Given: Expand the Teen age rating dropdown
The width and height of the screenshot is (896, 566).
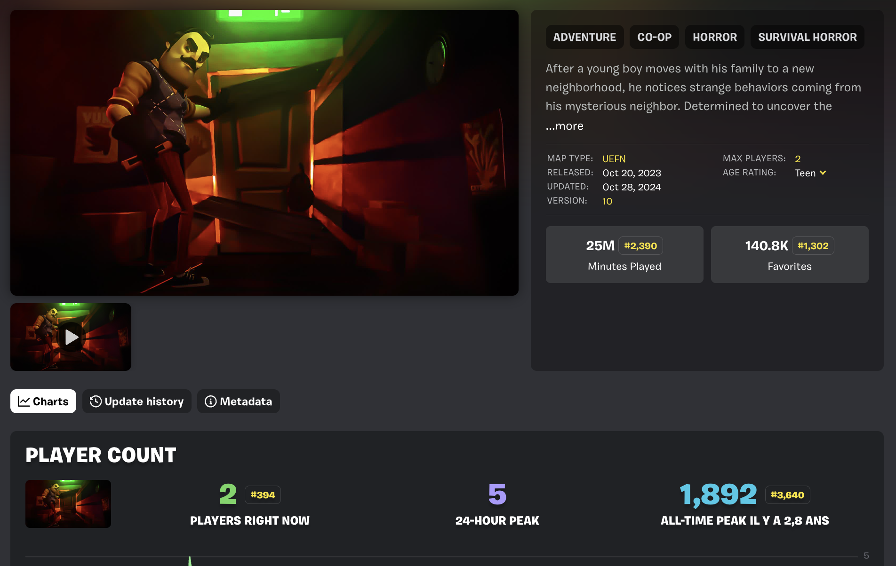Looking at the screenshot, I should (810, 173).
